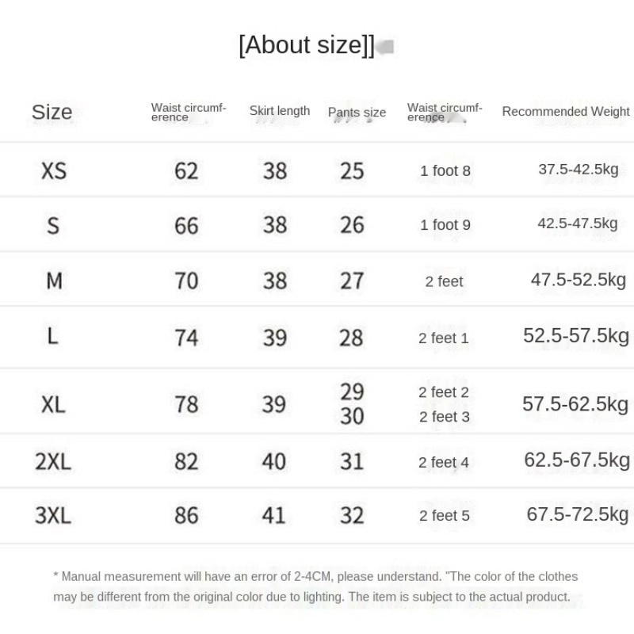Click the XS size row label

(x=54, y=170)
